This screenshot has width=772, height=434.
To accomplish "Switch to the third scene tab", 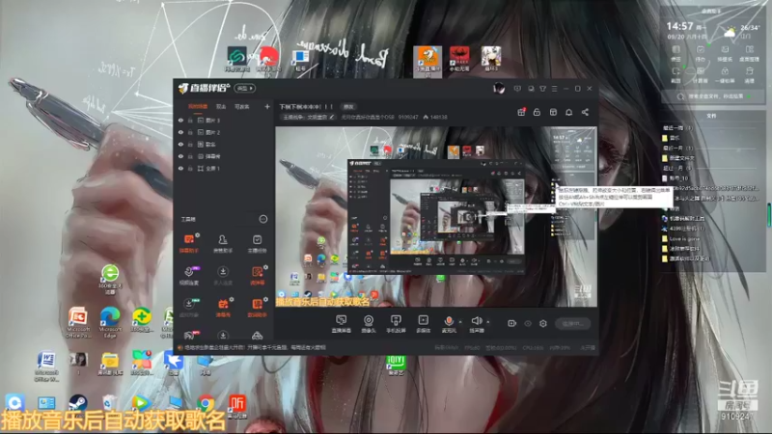I will tap(242, 107).
